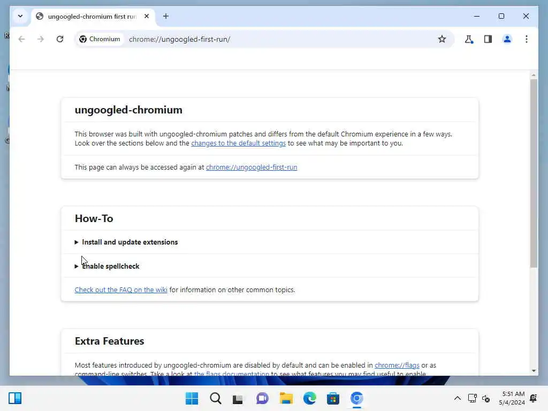This screenshot has width=548, height=411.
Task: Expand the Enable spellcheck section
Action: [107, 267]
